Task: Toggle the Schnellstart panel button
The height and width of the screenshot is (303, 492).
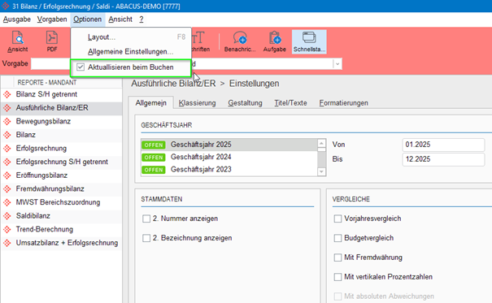Action: tap(309, 41)
